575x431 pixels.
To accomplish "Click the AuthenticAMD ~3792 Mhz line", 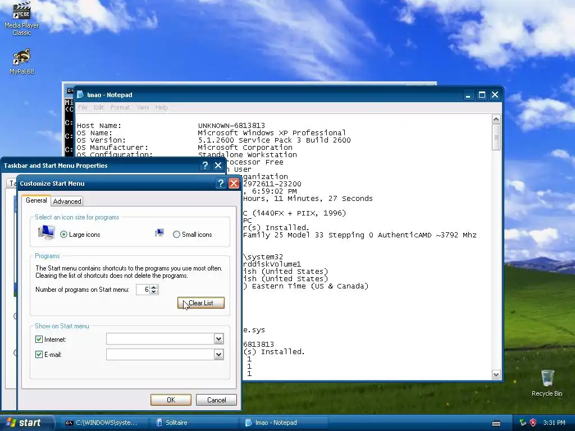I will pos(359,235).
